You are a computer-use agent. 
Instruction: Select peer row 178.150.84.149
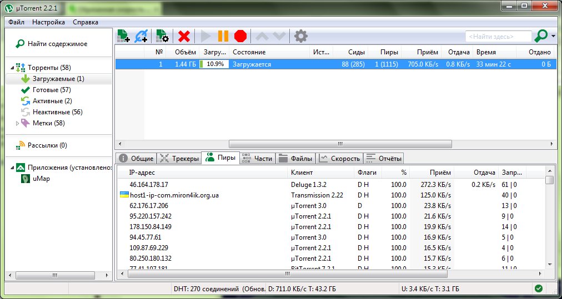coord(332,227)
